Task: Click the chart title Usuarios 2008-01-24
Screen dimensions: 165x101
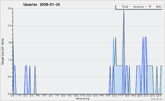Action: (x=42, y=4)
